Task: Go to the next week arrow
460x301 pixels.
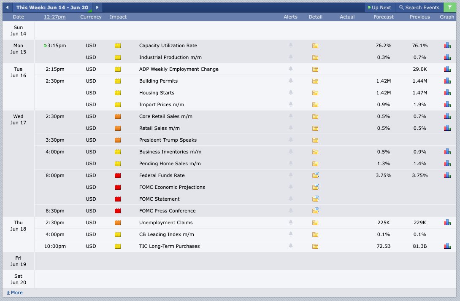Action: [97, 7]
